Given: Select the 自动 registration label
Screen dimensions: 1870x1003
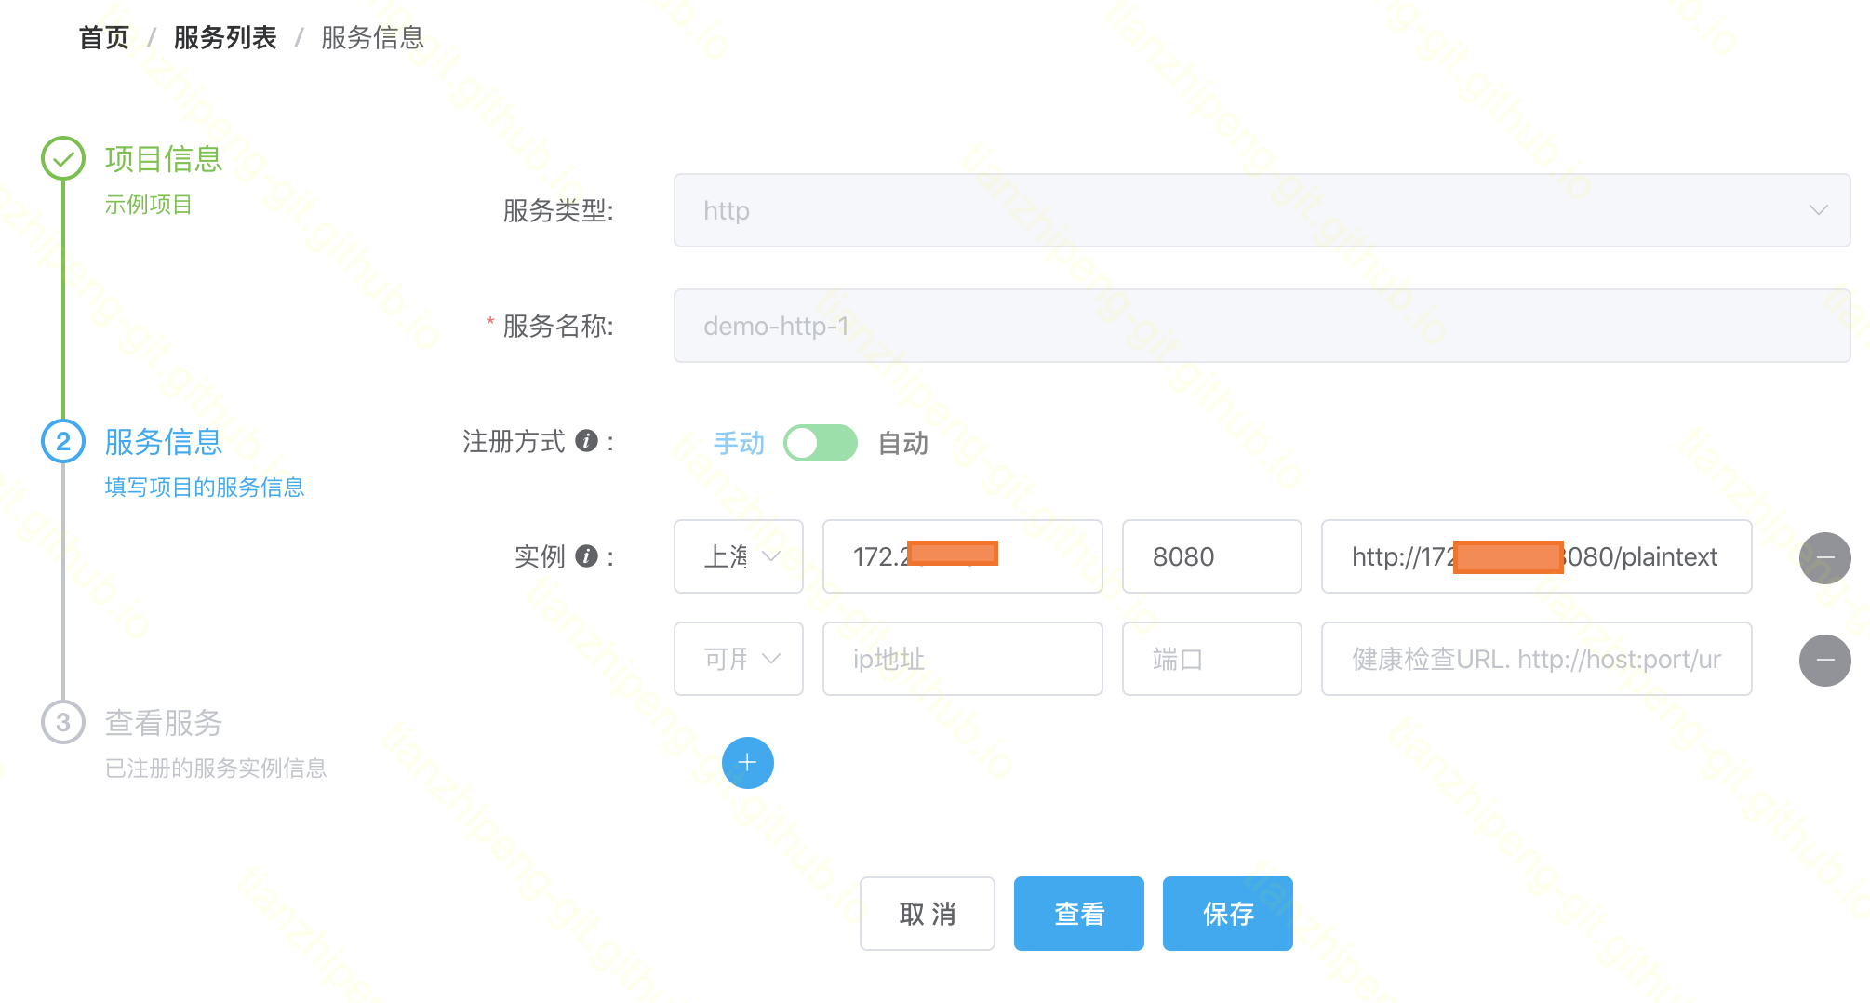Looking at the screenshot, I should click(x=902, y=443).
